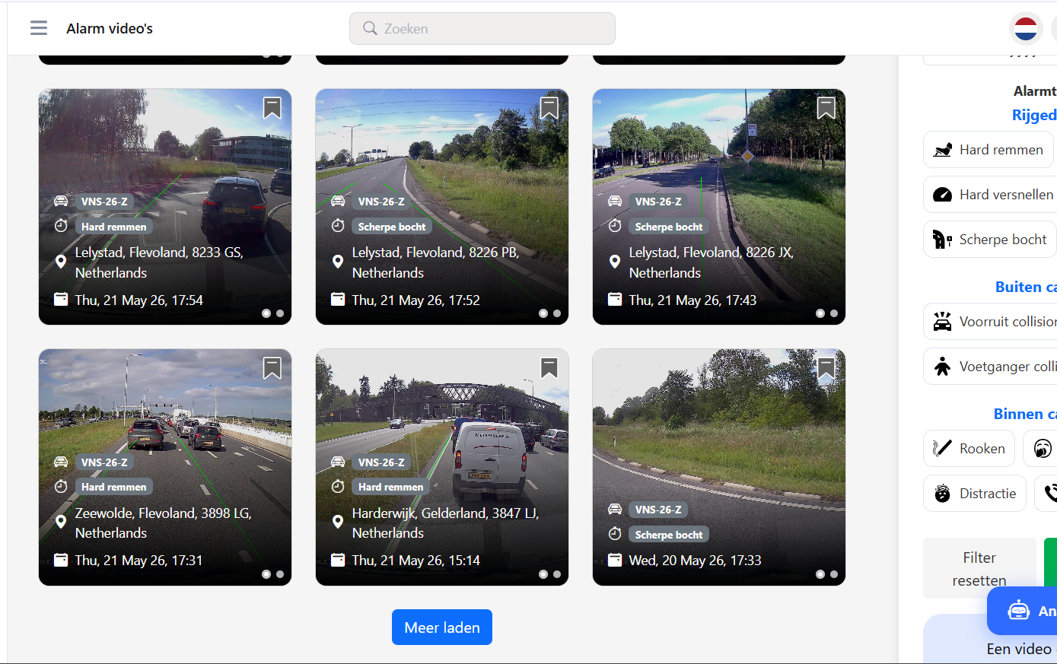
Task: Open the Dutch flag language selector
Action: point(1026,29)
